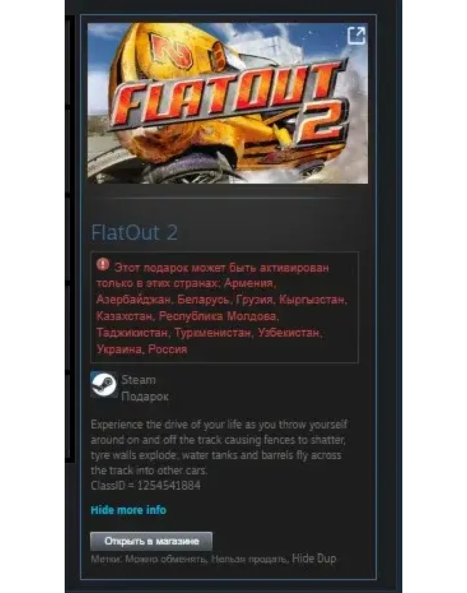Image resolution: width=467 pixels, height=593 pixels.
Task: Click Россия in the region warning
Action: (x=167, y=349)
